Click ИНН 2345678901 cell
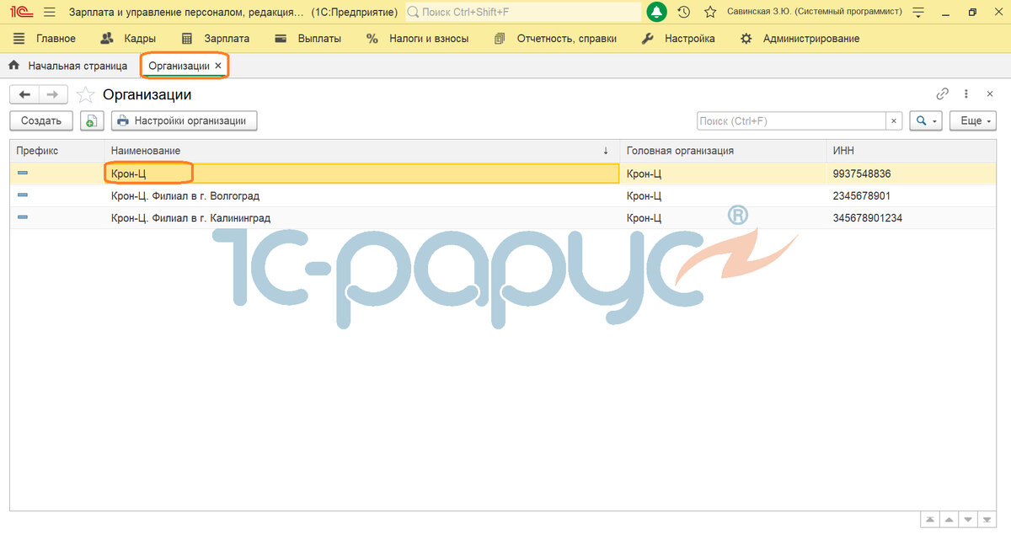The image size is (1011, 534). 911,195
